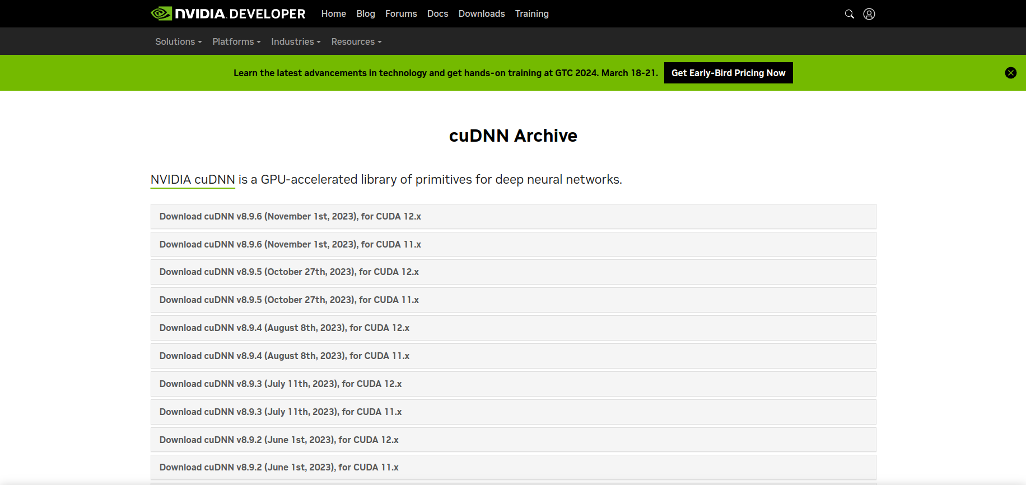
Task: Expand the Resources dropdown
Action: coord(356,41)
